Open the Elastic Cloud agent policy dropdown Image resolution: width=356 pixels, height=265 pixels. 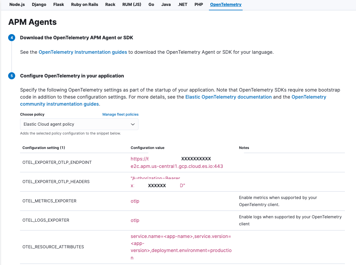coord(79,124)
